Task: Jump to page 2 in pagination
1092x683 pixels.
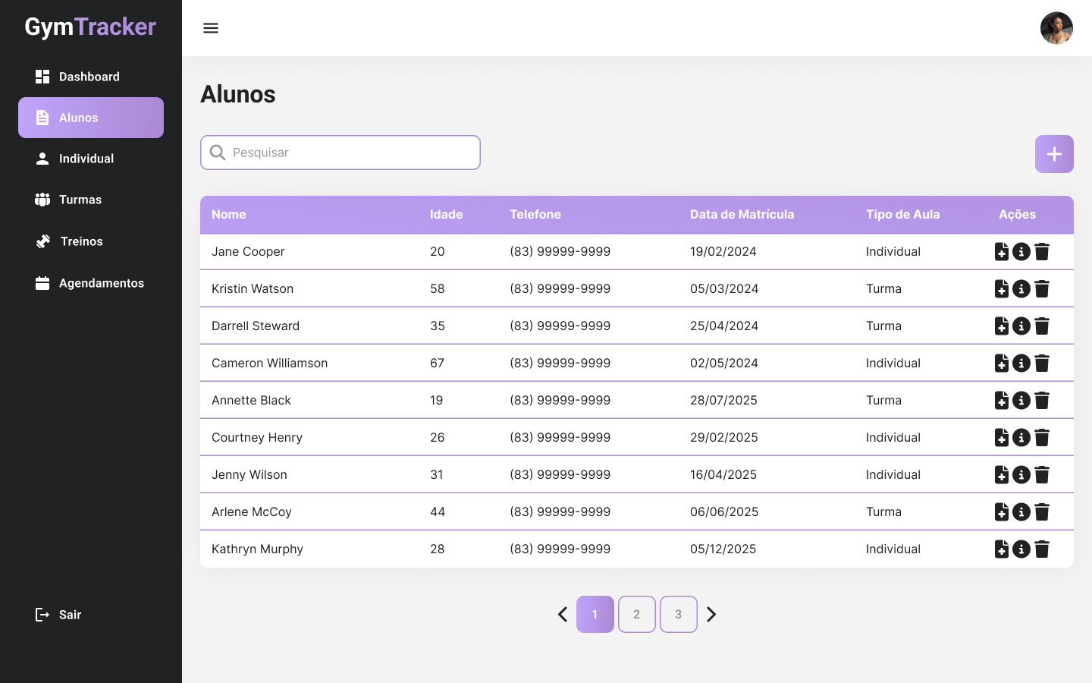Action: [636, 615]
